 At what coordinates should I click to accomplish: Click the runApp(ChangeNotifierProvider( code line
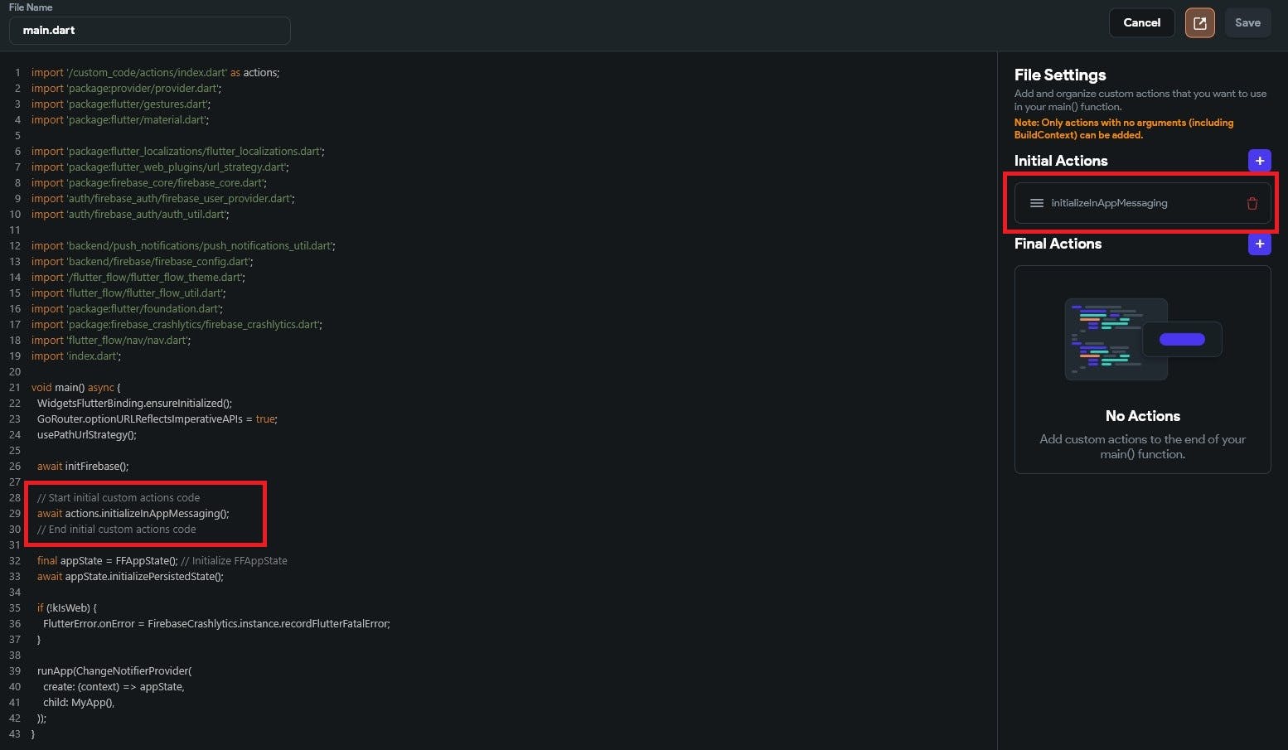(x=114, y=671)
